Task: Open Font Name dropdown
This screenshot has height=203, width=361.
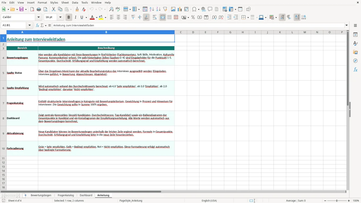Action: tap(39, 17)
